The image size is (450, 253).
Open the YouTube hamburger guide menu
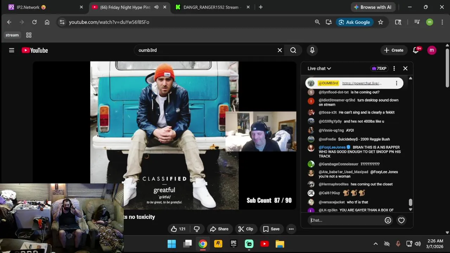coord(12,50)
